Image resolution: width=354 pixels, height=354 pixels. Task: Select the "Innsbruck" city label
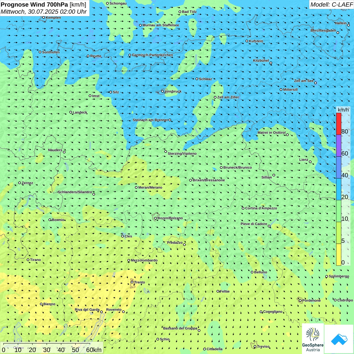click(173, 91)
